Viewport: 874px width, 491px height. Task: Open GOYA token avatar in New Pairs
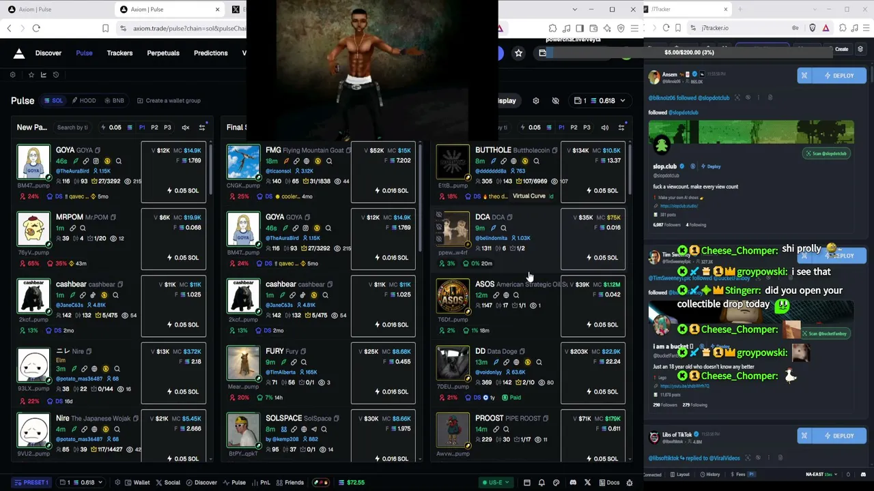point(33,163)
